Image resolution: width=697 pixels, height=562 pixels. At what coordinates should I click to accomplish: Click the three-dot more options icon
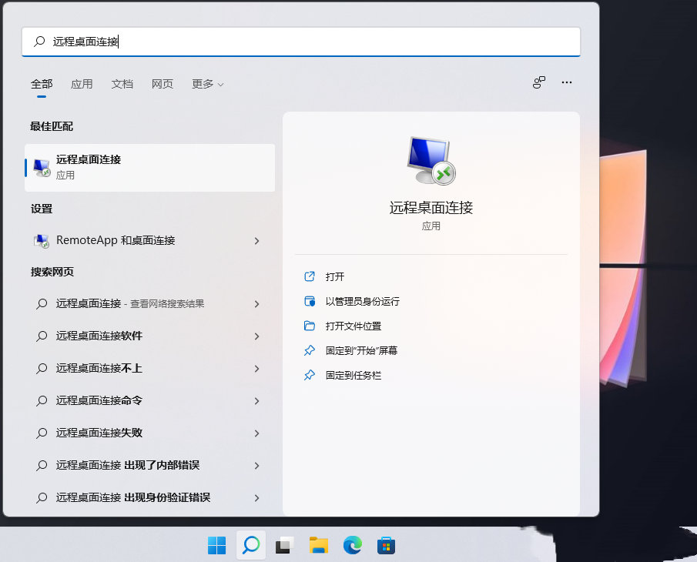tap(567, 83)
